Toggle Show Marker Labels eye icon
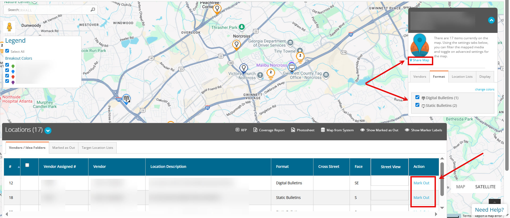This screenshot has width=510, height=218. pyautogui.click(x=407, y=130)
